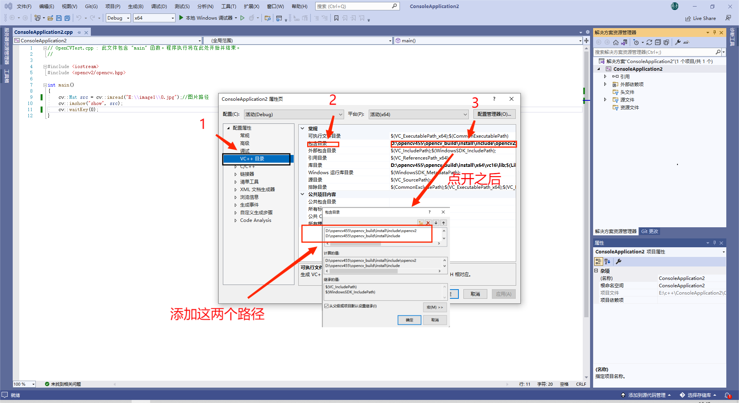This screenshot has width=739, height=403.
Task: Expand 外部依赖项 in Solution Explorer
Action: click(605, 84)
